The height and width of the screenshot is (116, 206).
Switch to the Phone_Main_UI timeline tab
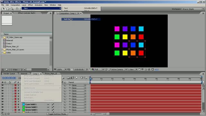tap(51, 74)
